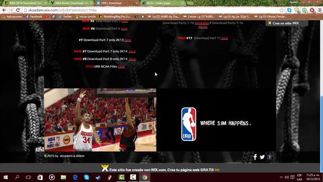323x182 pixels.
Task: Visit the site's Facebook page icon
Action: pos(255,157)
